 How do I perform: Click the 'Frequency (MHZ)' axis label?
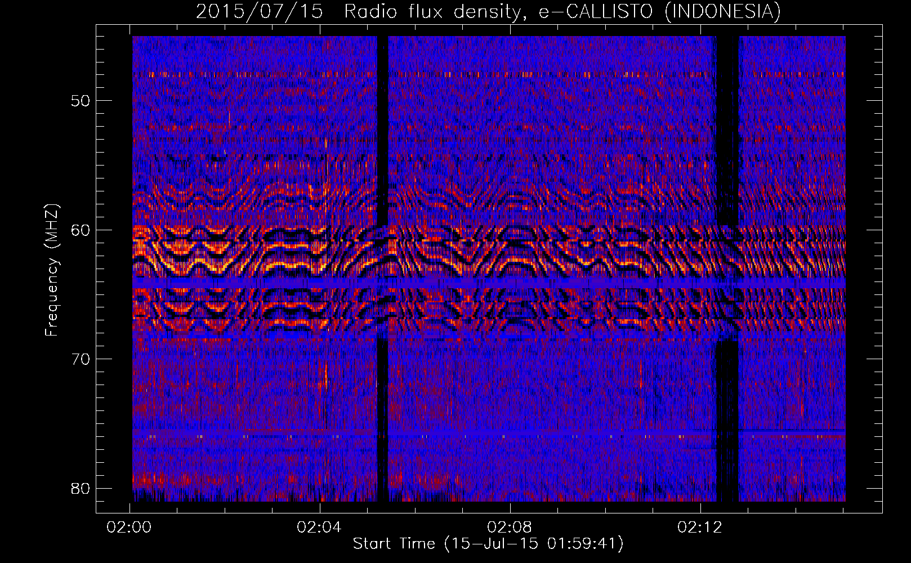click(x=52, y=270)
